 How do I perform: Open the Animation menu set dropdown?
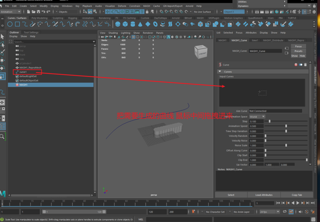11,12
